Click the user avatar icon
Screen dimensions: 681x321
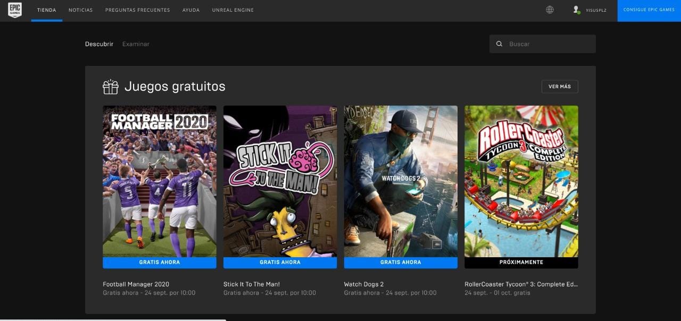click(x=576, y=10)
